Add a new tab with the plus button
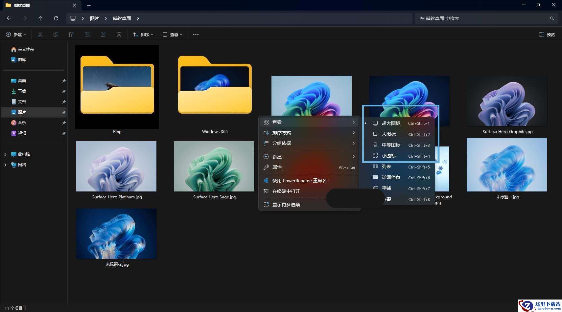This screenshot has height=312, width=562. [x=89, y=5]
